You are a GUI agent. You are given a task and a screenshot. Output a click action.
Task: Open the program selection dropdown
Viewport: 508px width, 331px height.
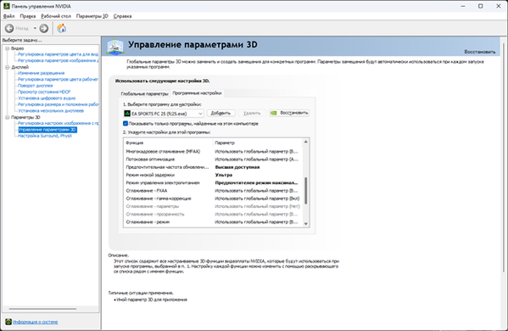(x=164, y=114)
